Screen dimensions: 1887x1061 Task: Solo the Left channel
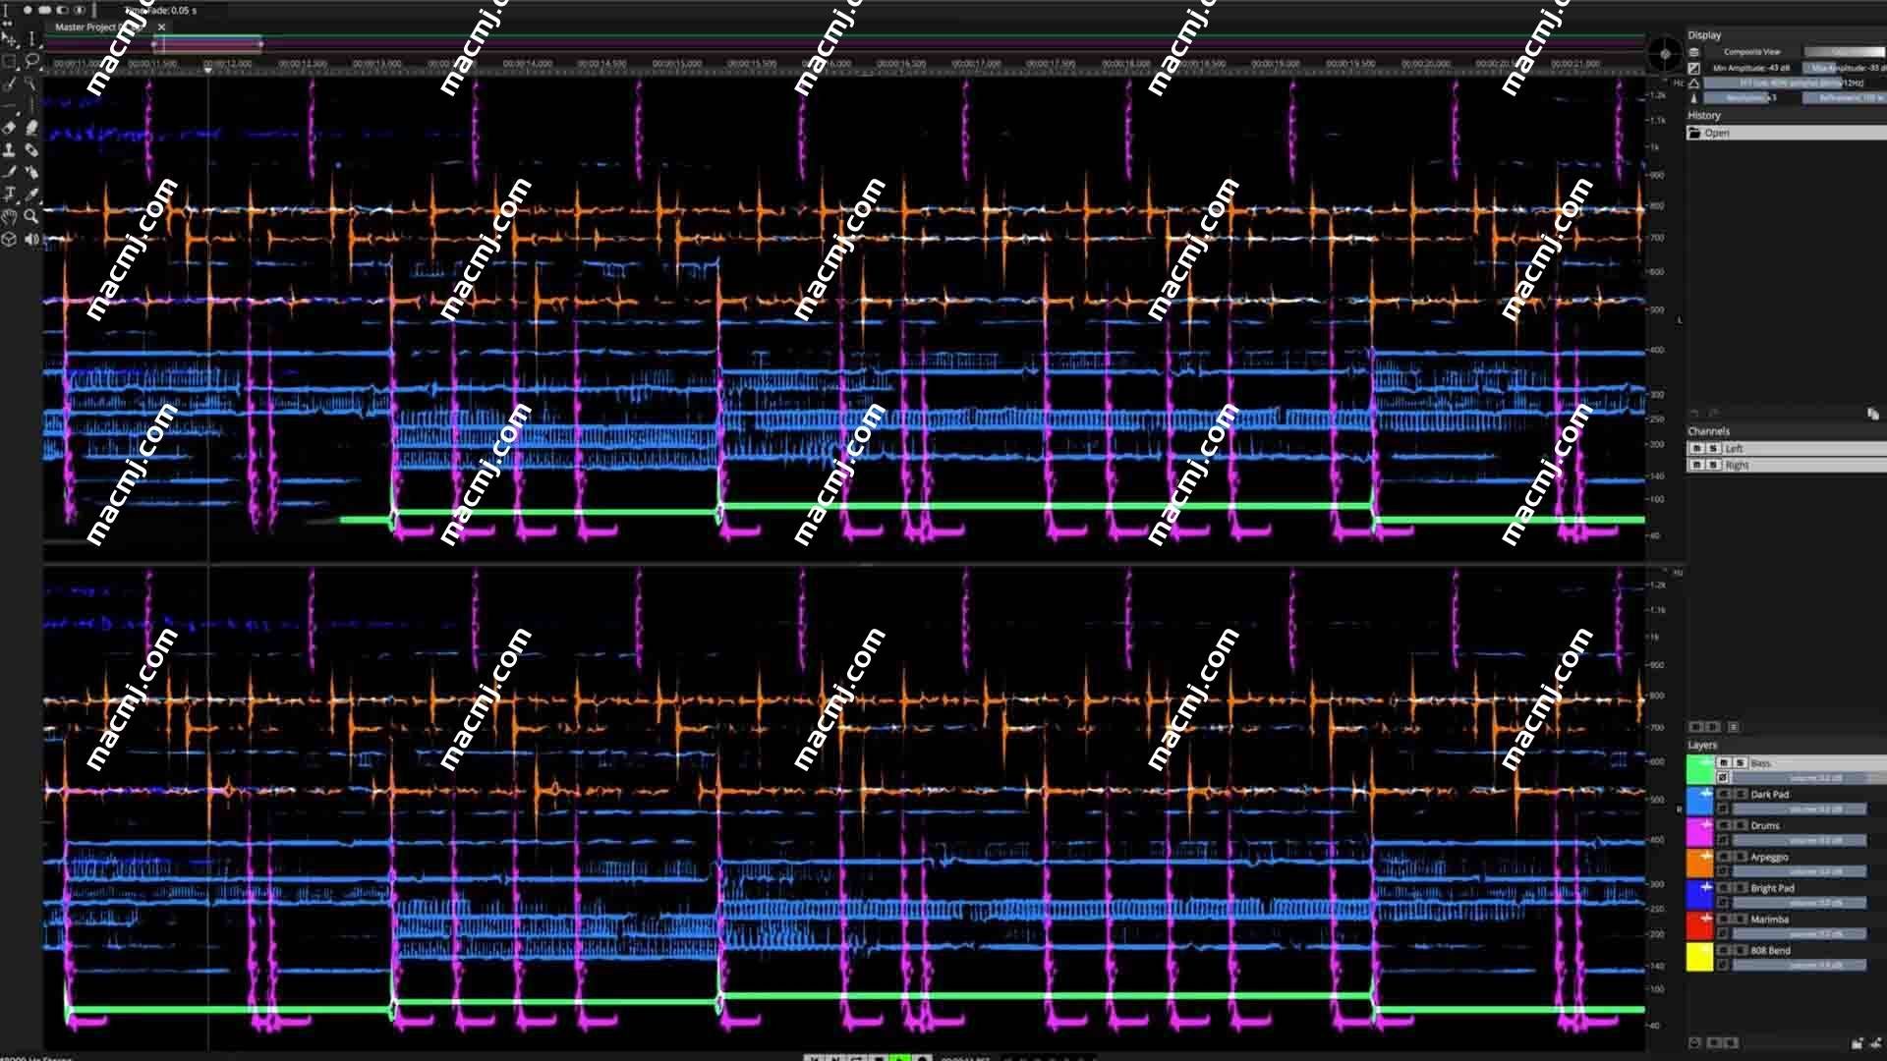point(1713,448)
